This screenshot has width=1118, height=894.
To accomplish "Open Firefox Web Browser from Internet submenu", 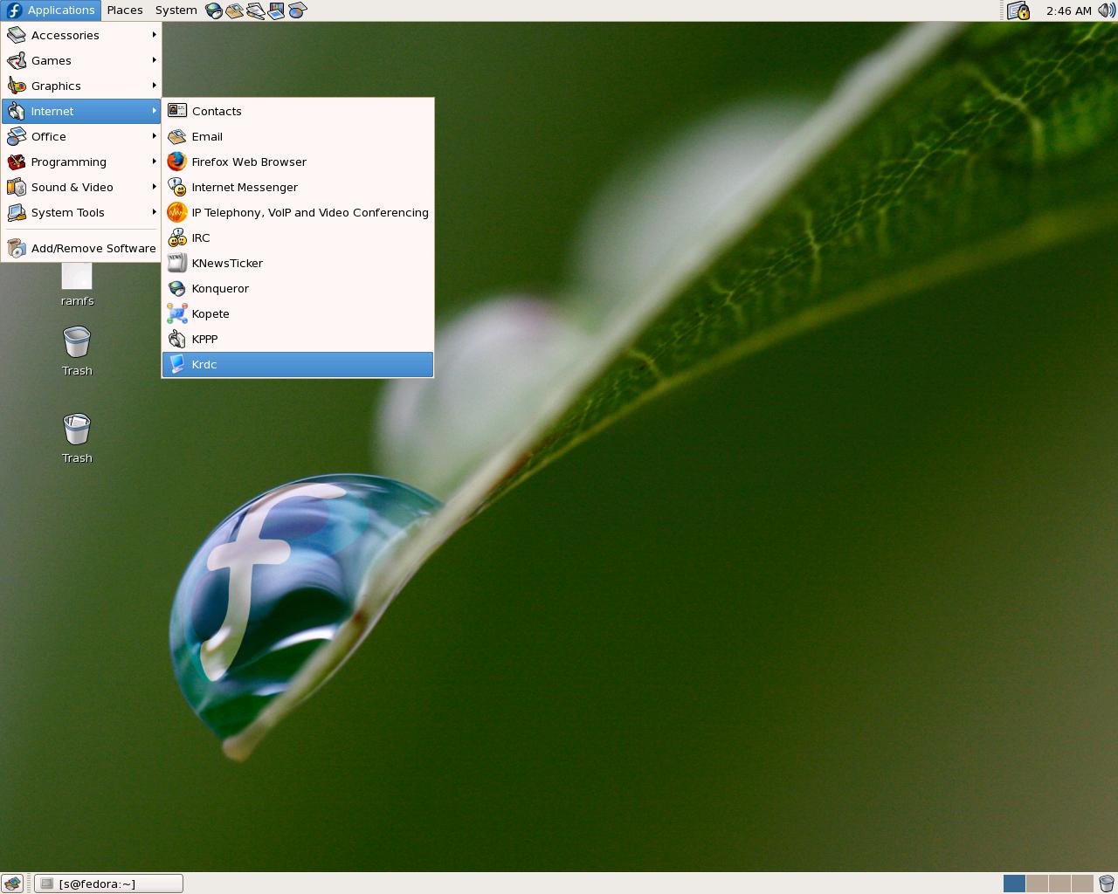I will click(298, 162).
